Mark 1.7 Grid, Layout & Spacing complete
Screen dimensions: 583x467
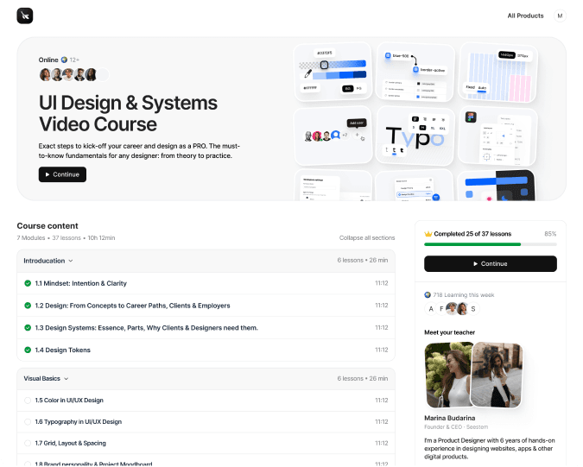pos(28,443)
